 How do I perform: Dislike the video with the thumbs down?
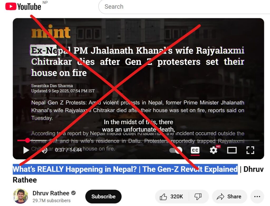(198, 197)
